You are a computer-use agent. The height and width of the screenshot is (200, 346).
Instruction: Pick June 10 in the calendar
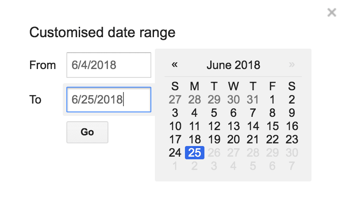[175, 126]
